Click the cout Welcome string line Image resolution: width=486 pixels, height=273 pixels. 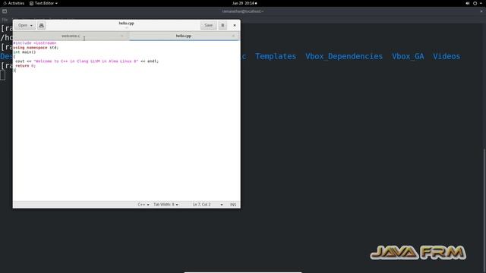click(87, 61)
